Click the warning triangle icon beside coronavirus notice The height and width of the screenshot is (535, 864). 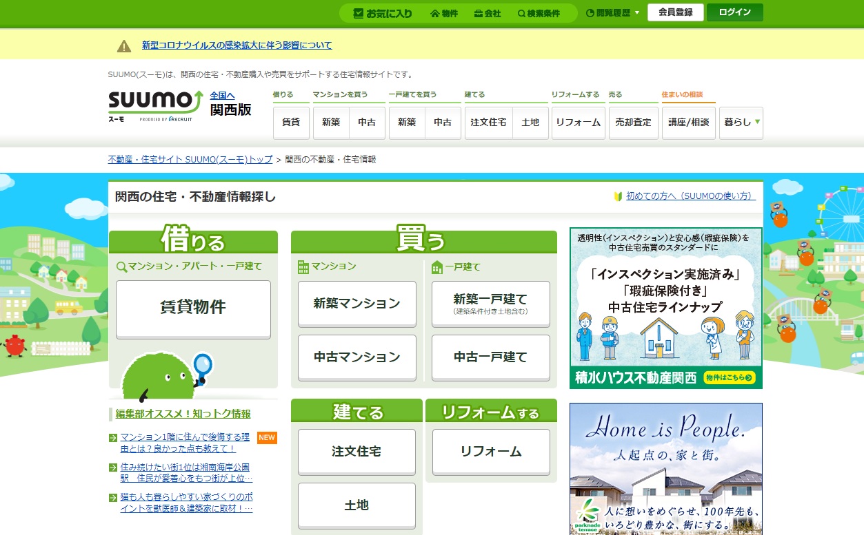point(124,46)
